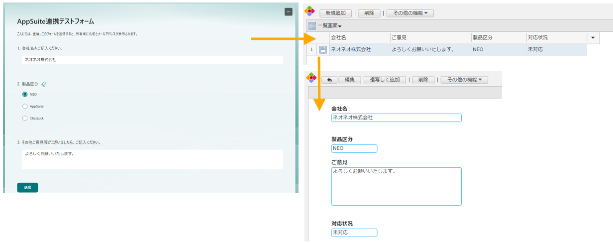Click the company name input in the form

click(x=152, y=59)
